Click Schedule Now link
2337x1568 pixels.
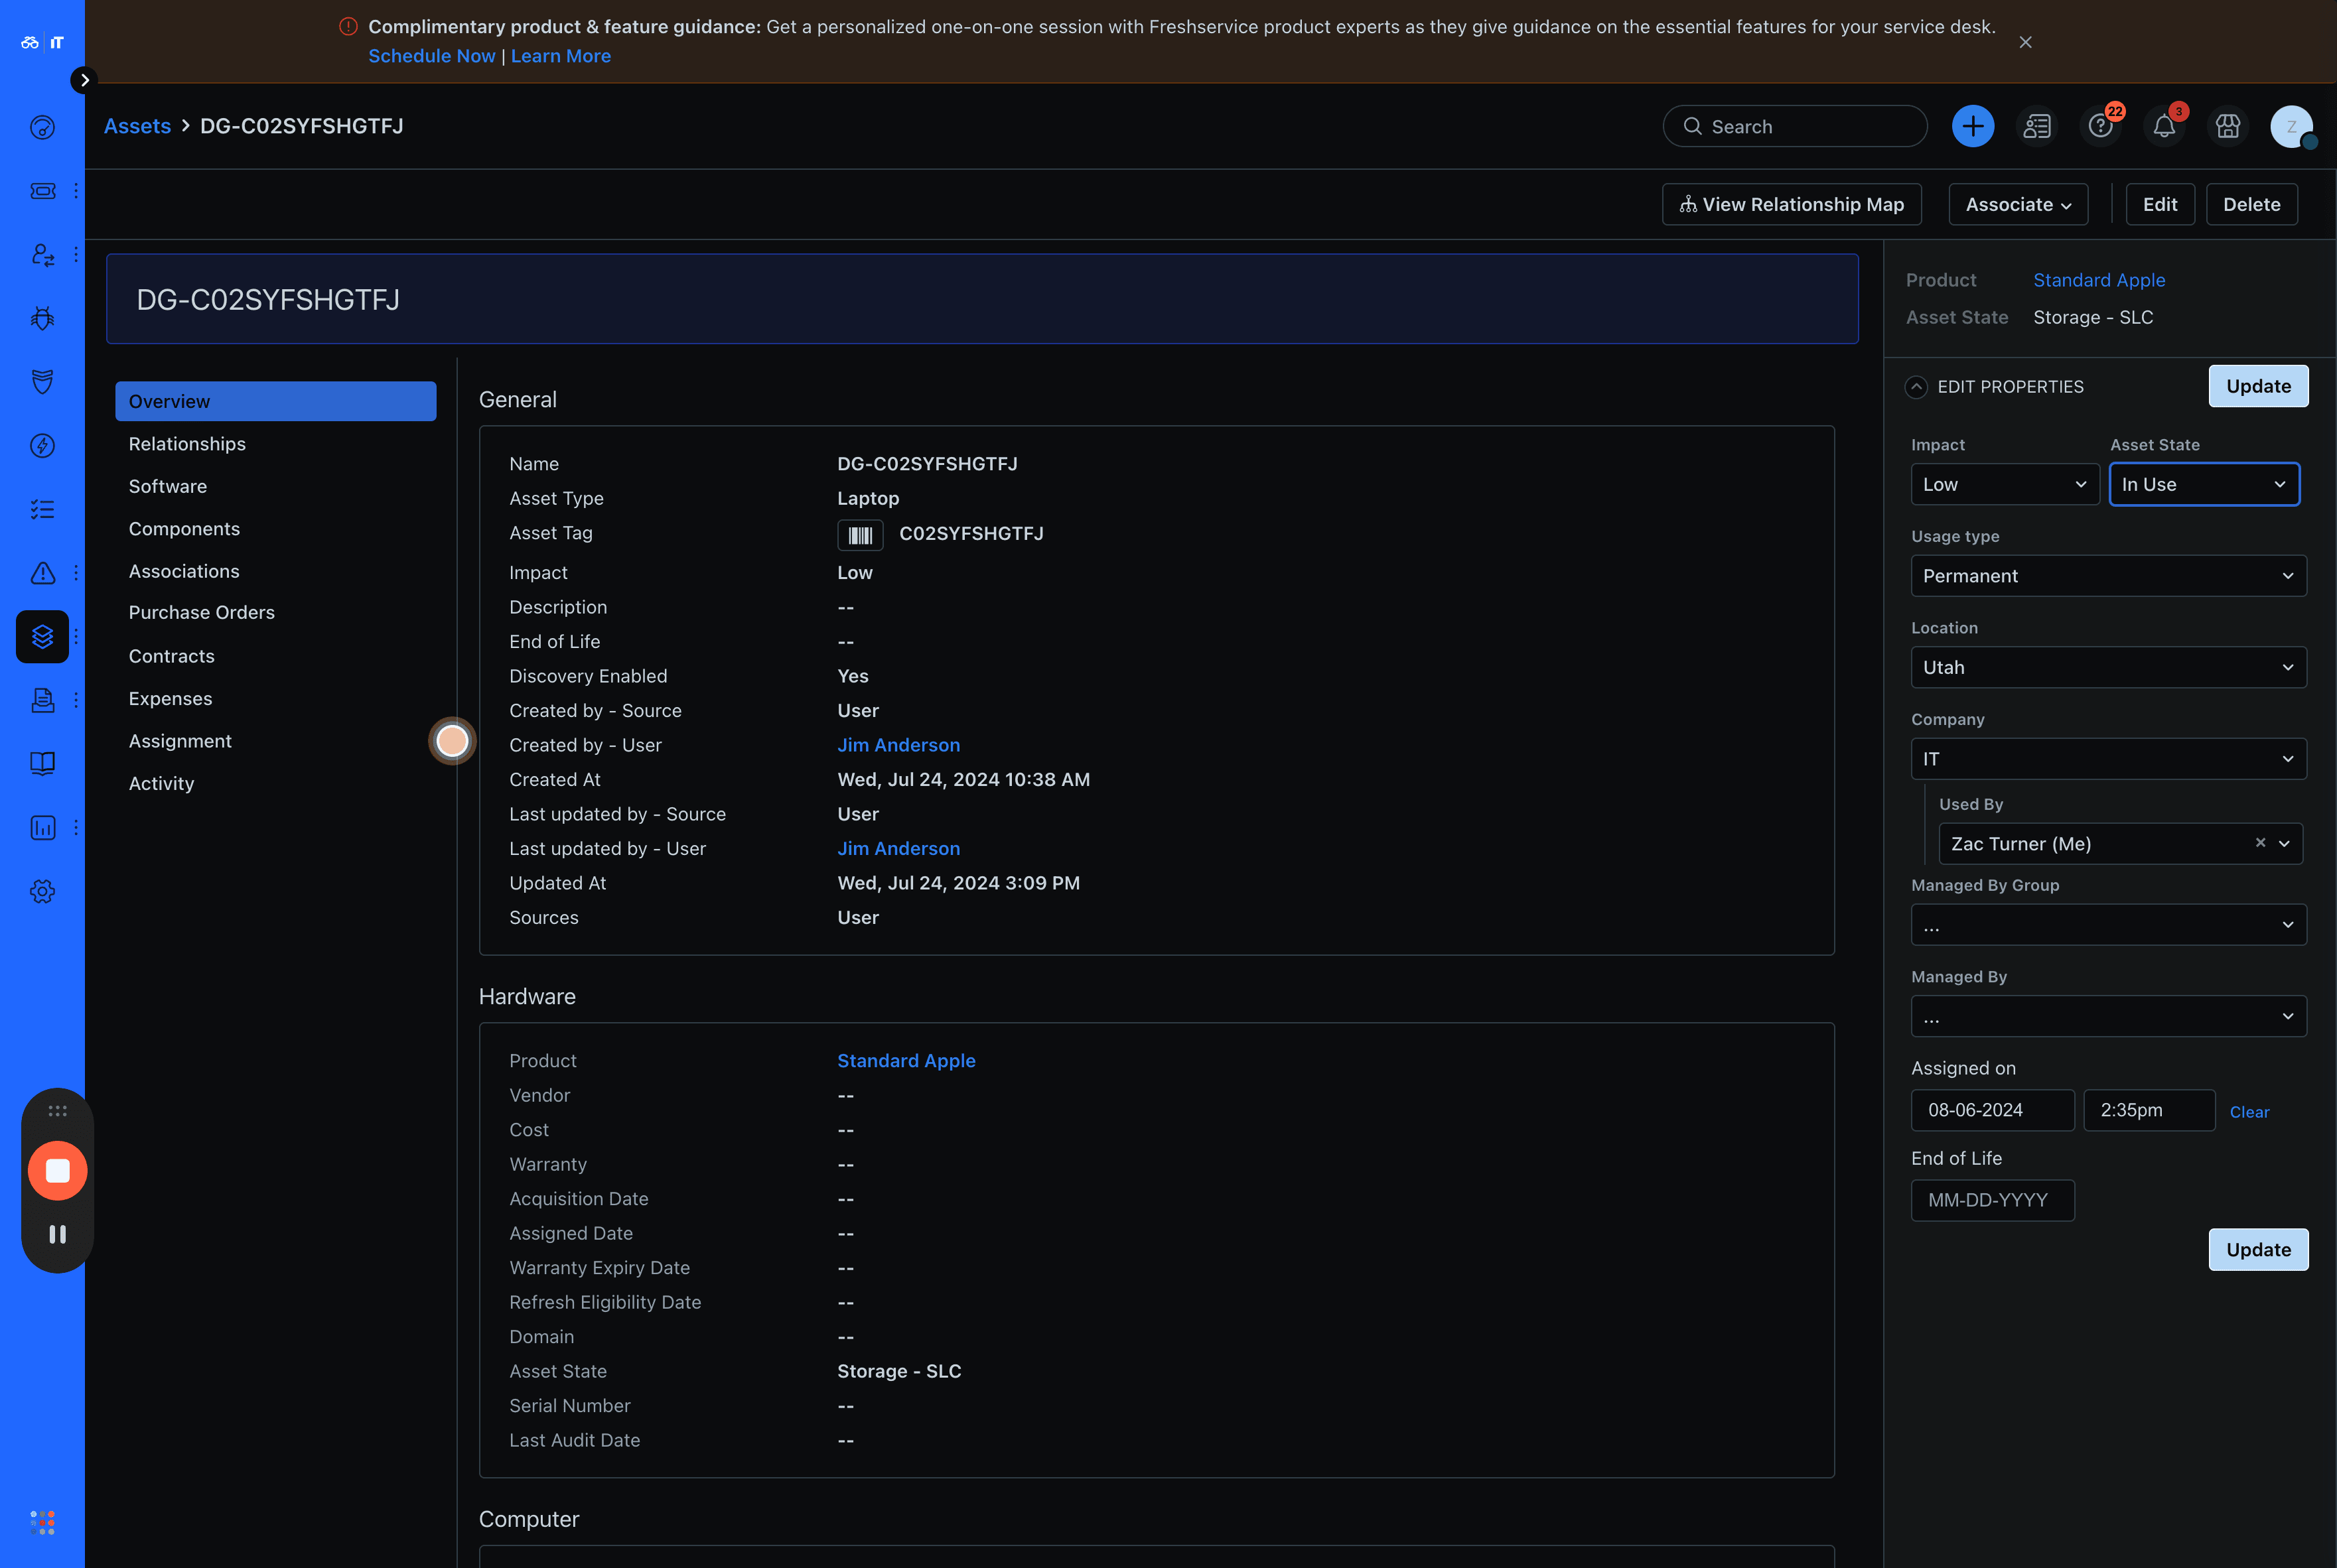coord(431,56)
